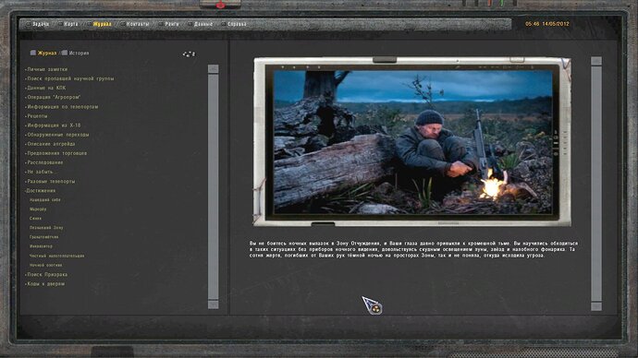Expand the Операция "Агропром" entry
638x358 pixels.
pyautogui.click(x=54, y=98)
